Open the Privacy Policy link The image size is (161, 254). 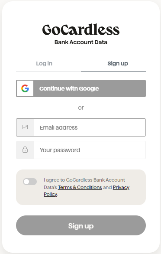(x=87, y=191)
